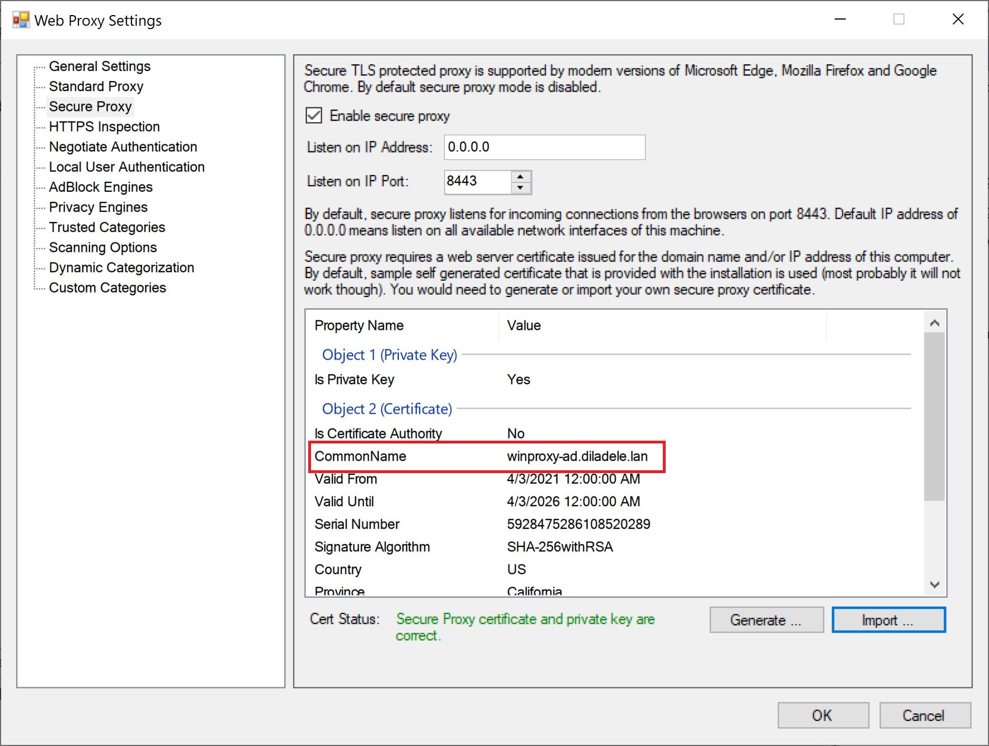Close the Web Proxy Settings window
The image size is (989, 746).
[x=958, y=20]
